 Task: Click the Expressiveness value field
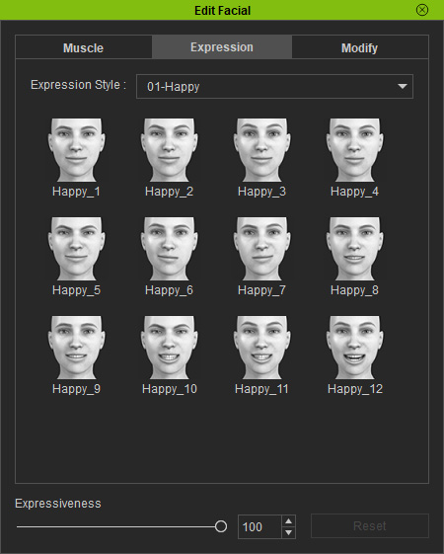point(259,526)
